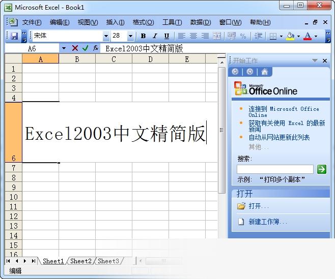Go to previous sheet tab arrow
Screen dimensions: 335x279
tap(17, 261)
